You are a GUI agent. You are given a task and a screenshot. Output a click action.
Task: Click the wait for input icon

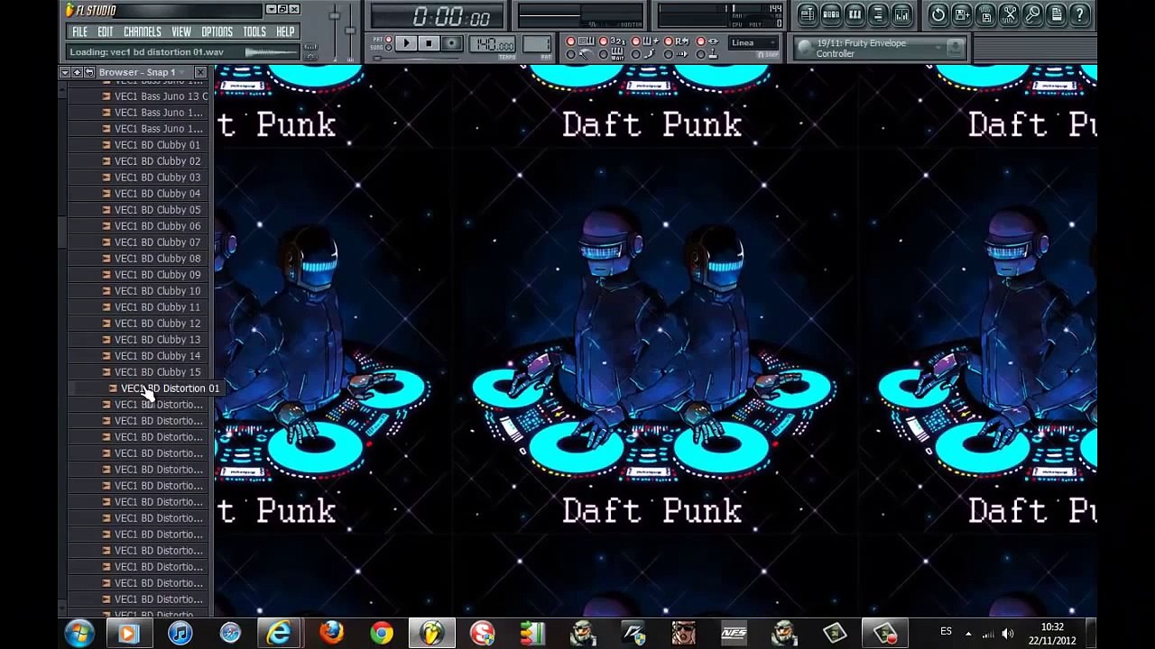click(618, 54)
